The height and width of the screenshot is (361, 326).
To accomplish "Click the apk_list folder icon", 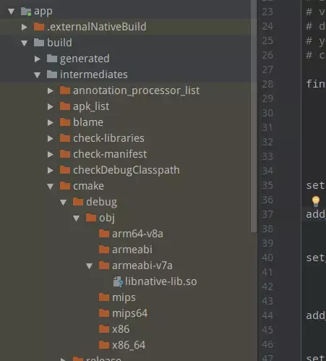I will coord(65,106).
